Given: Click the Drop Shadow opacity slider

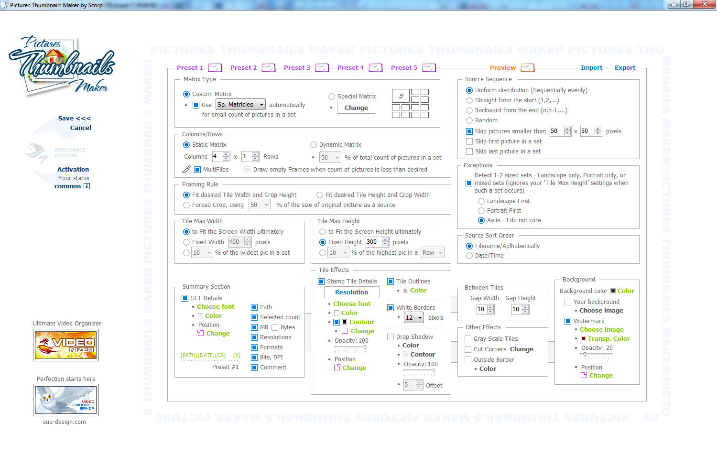Looking at the screenshot, I should (420, 371).
